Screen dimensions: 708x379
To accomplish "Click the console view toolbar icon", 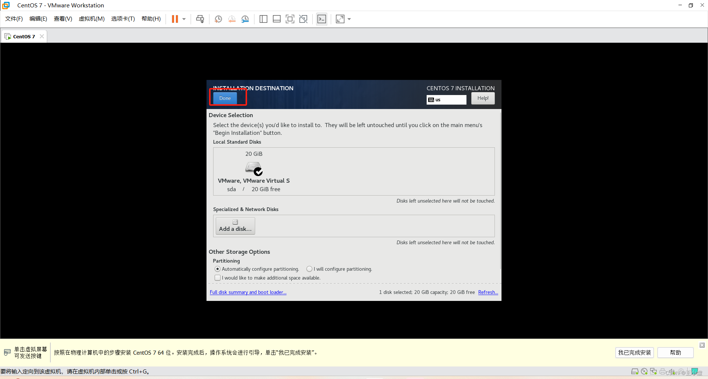I will pos(322,19).
